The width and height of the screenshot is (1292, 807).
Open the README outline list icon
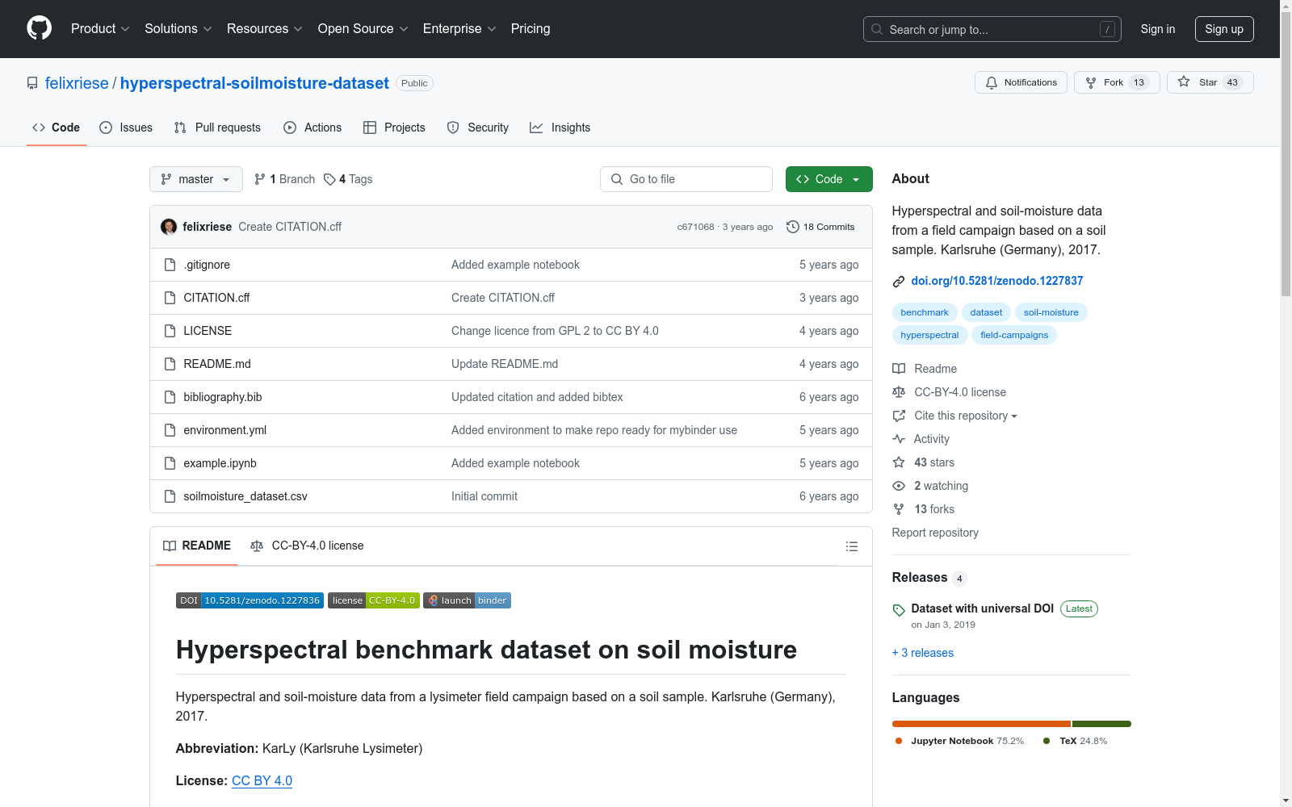pos(851,546)
